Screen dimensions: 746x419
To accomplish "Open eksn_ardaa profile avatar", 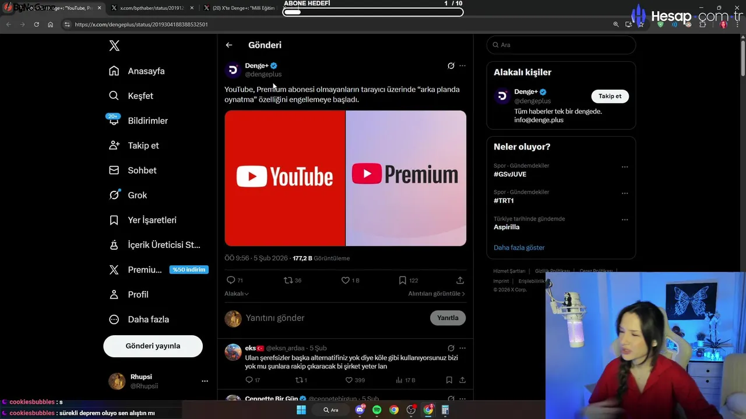I will [x=233, y=352].
